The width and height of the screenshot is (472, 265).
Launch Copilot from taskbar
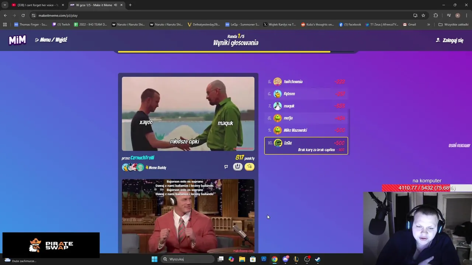click(x=231, y=259)
